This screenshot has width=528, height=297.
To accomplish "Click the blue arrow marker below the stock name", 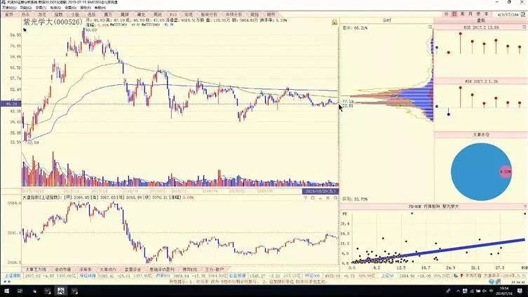I will (25, 30).
